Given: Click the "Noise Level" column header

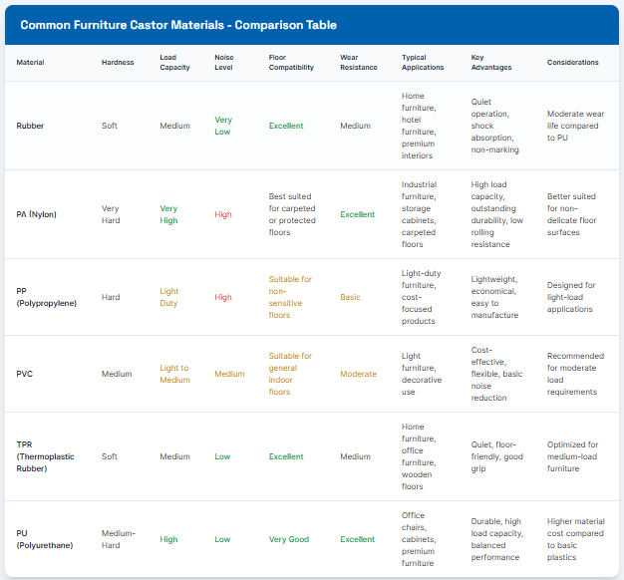Looking at the screenshot, I should pyautogui.click(x=224, y=63).
